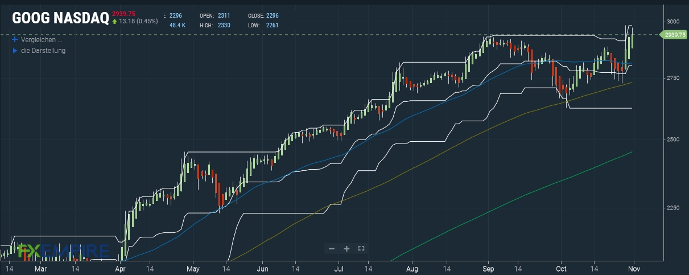Expand the 'die Darstellung' triangle
Image resolution: width=689 pixels, height=275 pixels.
15,51
